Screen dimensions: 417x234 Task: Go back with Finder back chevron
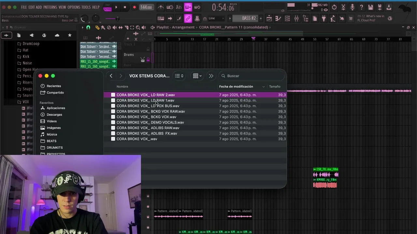[111, 76]
